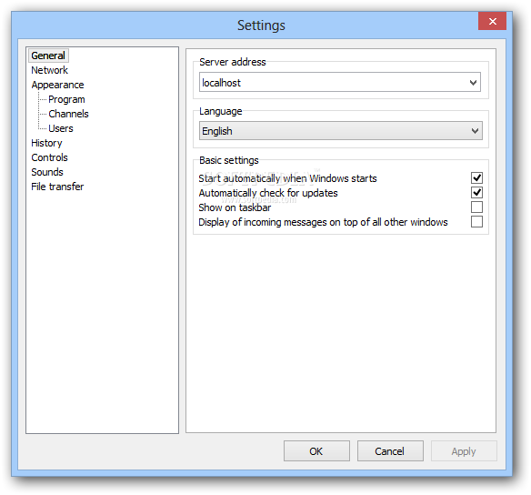
Task: Open the Channels sub-item under Appearance
Action: pos(68,114)
